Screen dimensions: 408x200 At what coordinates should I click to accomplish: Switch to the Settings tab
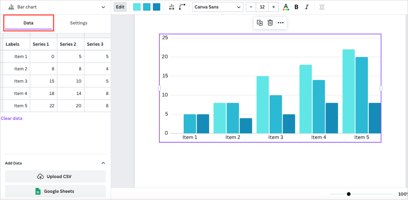click(x=78, y=23)
